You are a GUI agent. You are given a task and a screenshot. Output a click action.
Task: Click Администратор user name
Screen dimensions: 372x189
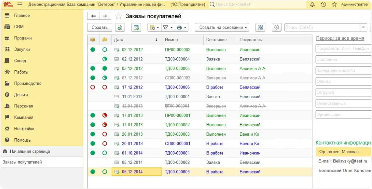[x=354, y=5]
